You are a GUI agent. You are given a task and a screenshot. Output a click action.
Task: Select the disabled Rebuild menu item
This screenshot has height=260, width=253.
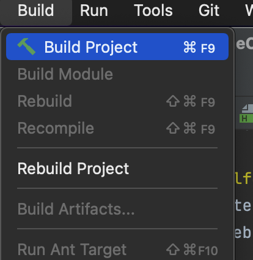tap(117, 101)
